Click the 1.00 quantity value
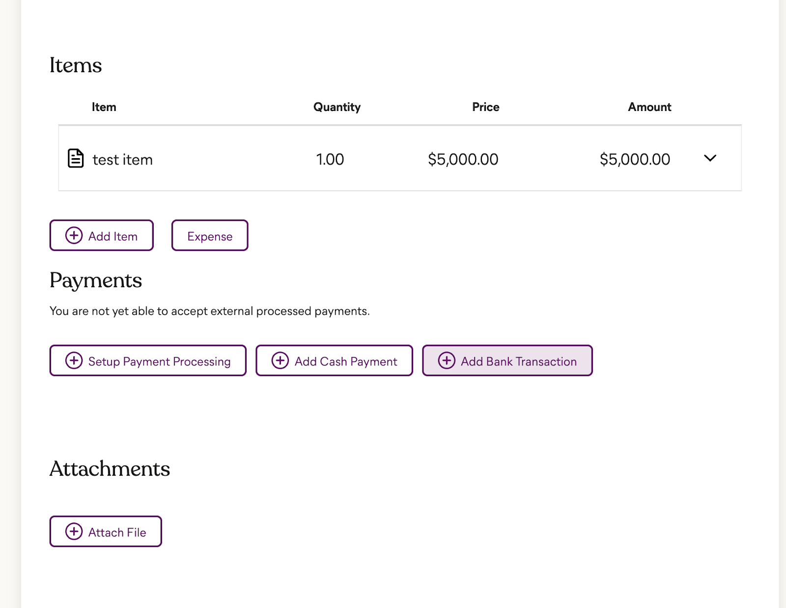 pyautogui.click(x=330, y=159)
